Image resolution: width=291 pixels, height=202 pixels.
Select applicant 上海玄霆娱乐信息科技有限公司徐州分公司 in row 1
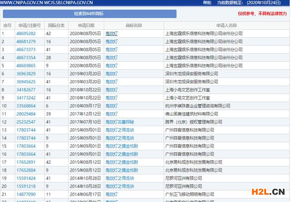click(x=204, y=33)
